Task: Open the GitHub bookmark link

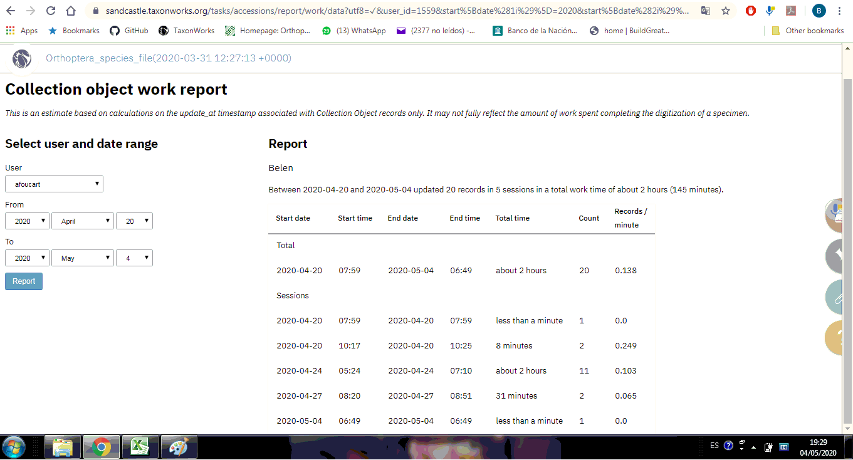Action: click(128, 30)
